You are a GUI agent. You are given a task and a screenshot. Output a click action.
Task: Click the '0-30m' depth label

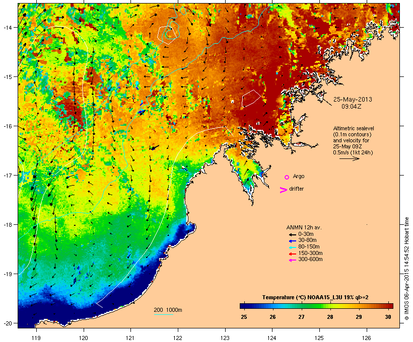click(306, 234)
